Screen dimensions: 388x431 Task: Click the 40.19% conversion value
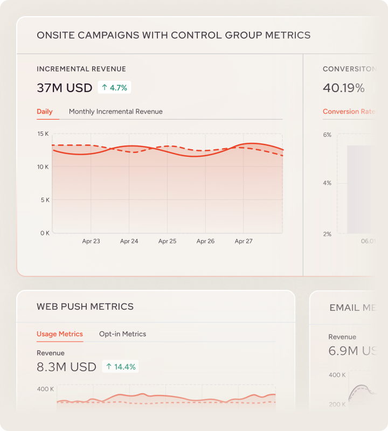(x=344, y=88)
